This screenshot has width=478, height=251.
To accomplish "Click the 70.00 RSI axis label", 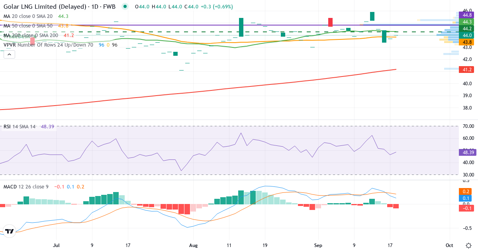I will [x=468, y=126].
